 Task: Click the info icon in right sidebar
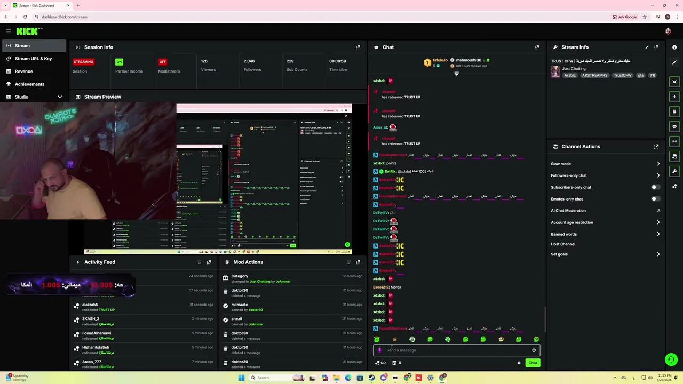tap(674, 47)
